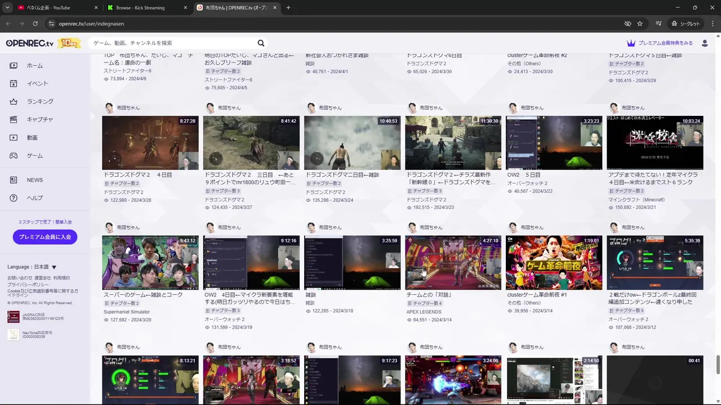Image resolution: width=721 pixels, height=405 pixels.
Task: Switch to Browse - Kick Streaming tab
Action: pyautogui.click(x=148, y=8)
